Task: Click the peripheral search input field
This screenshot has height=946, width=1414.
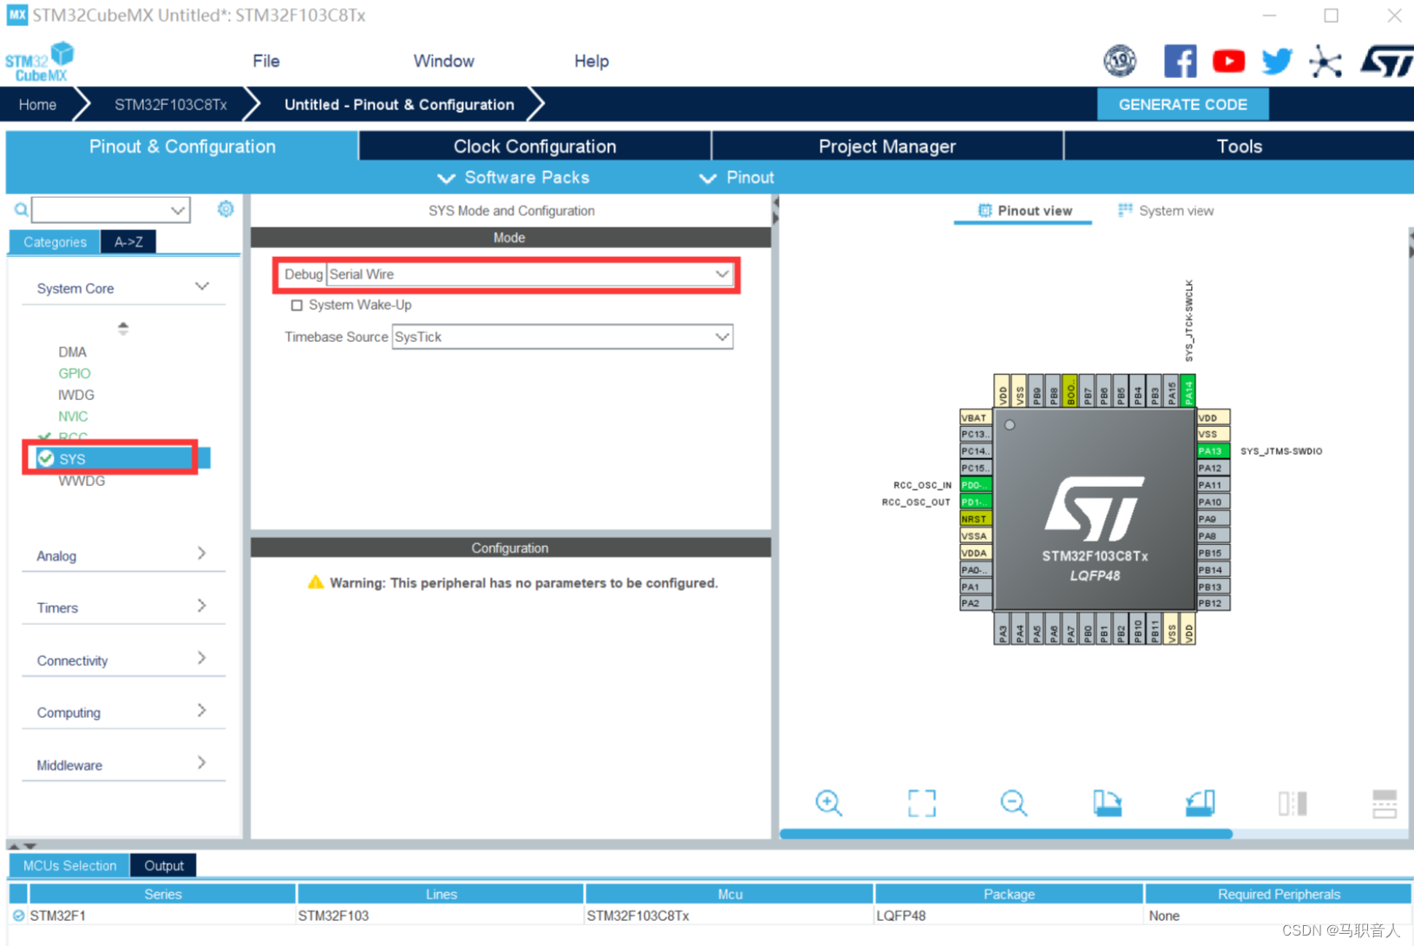Action: [x=100, y=210]
